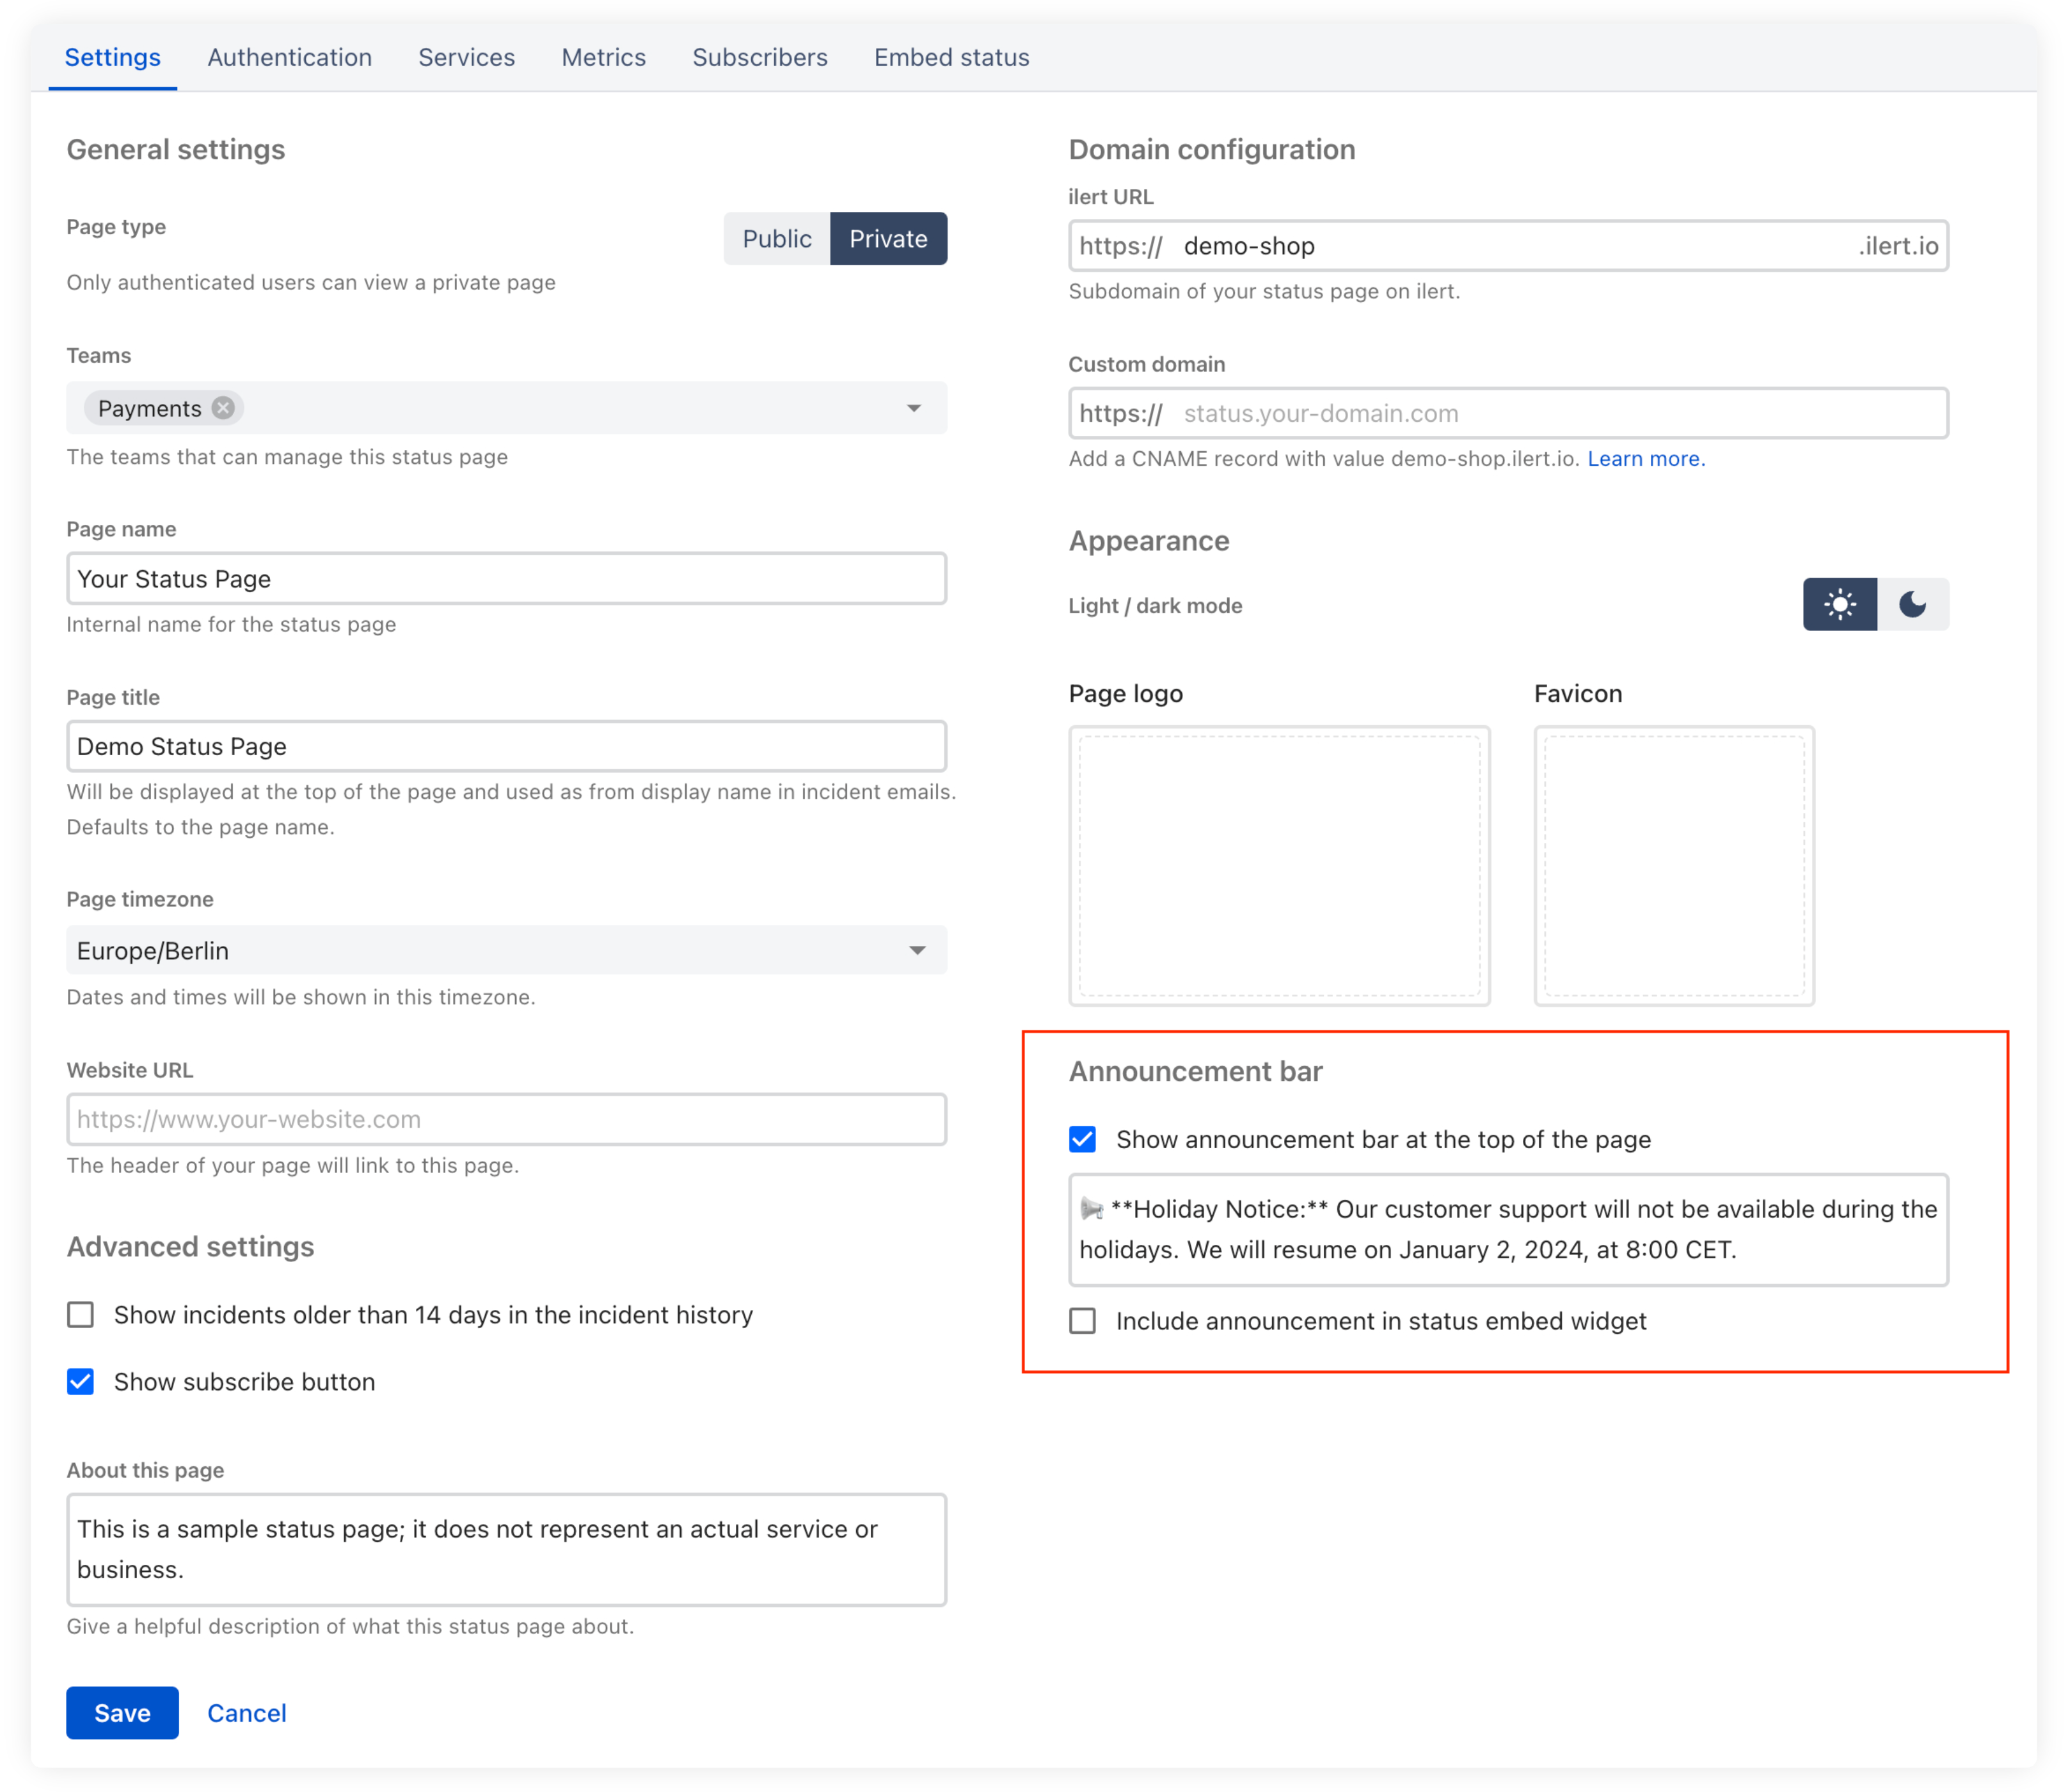View the Embed status tab
Screen dimensions: 2068x1792
tap(951, 58)
